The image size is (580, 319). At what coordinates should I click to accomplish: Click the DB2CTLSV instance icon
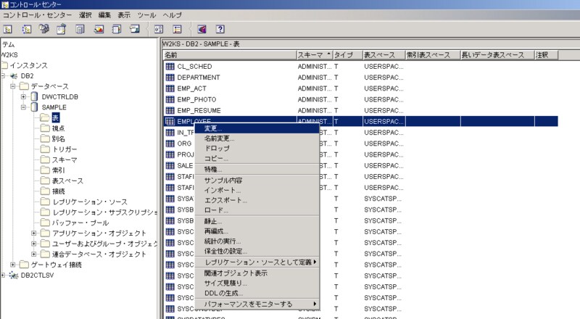(x=14, y=275)
